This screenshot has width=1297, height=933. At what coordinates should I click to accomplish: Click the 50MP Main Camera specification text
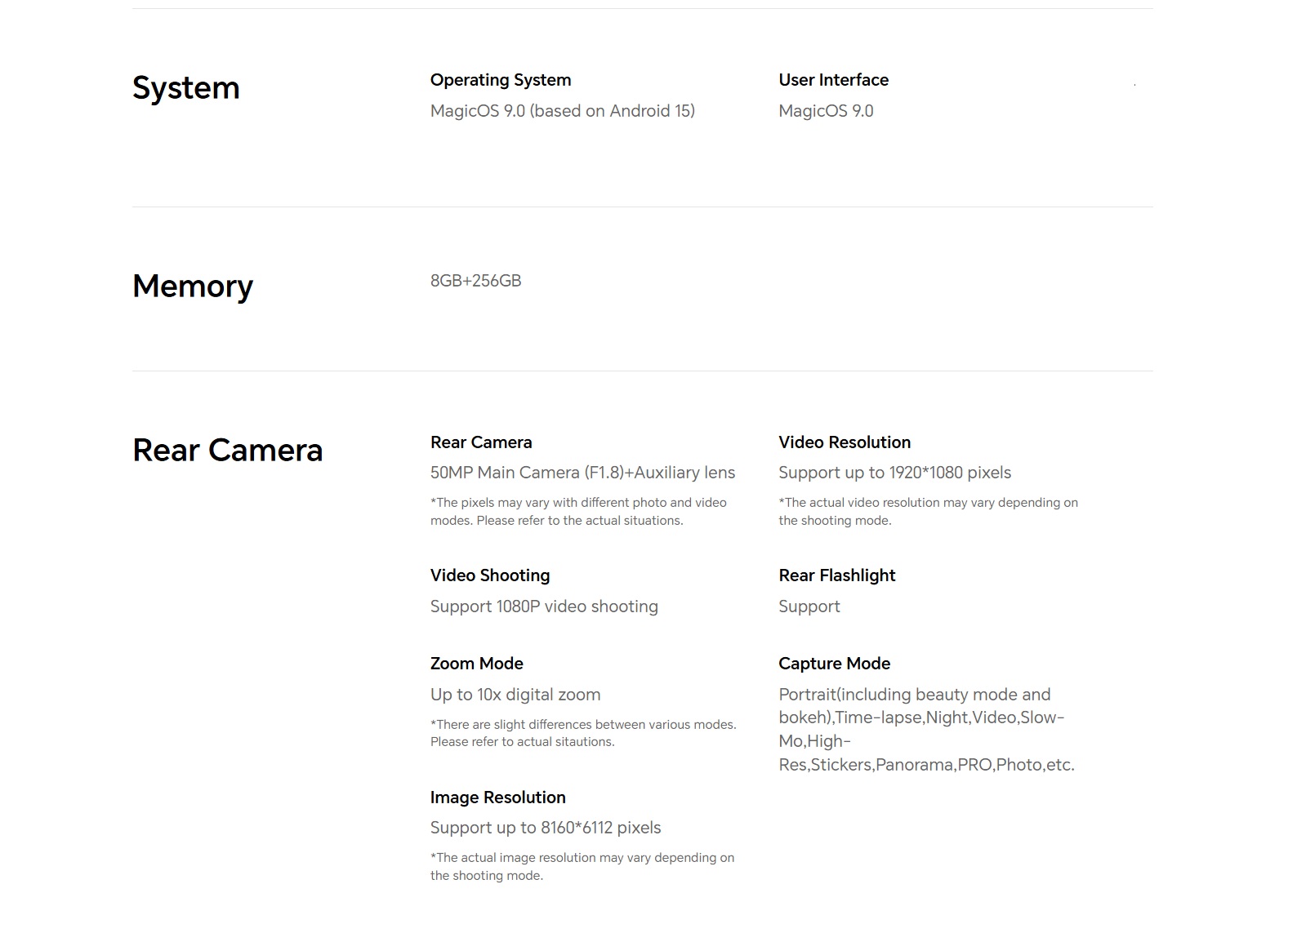click(583, 473)
